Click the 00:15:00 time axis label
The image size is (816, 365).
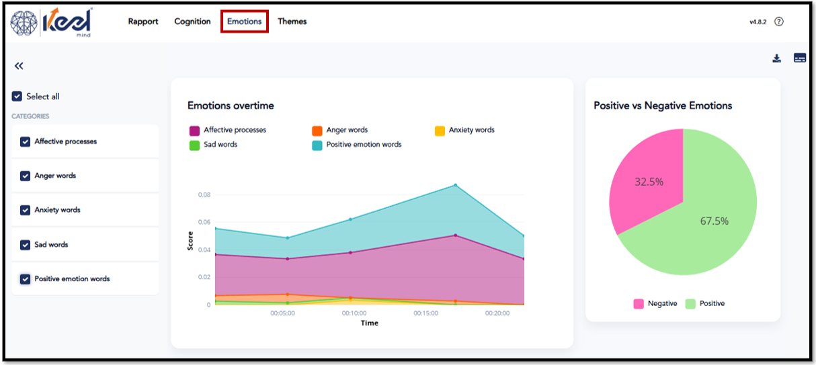coord(426,313)
